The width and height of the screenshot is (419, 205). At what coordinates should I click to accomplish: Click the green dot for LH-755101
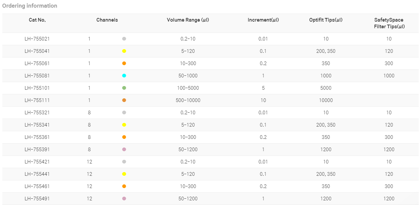124,88
